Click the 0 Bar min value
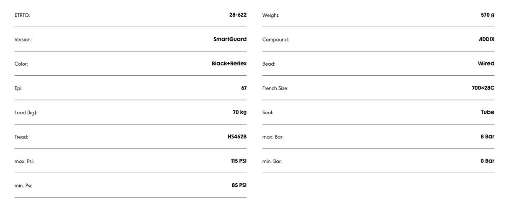 pyautogui.click(x=488, y=161)
